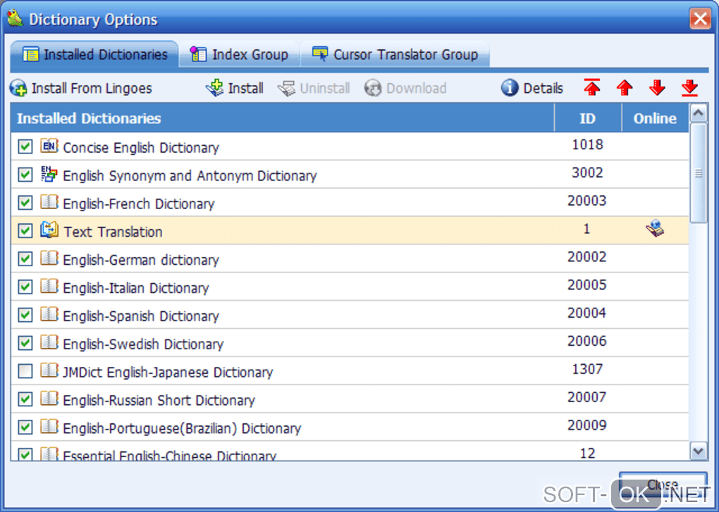Enable the JMDict English-Japanese Dictionary checkbox
The image size is (719, 512).
pos(25,370)
